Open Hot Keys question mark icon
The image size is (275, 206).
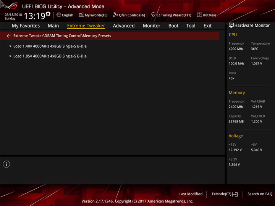click(x=199, y=15)
